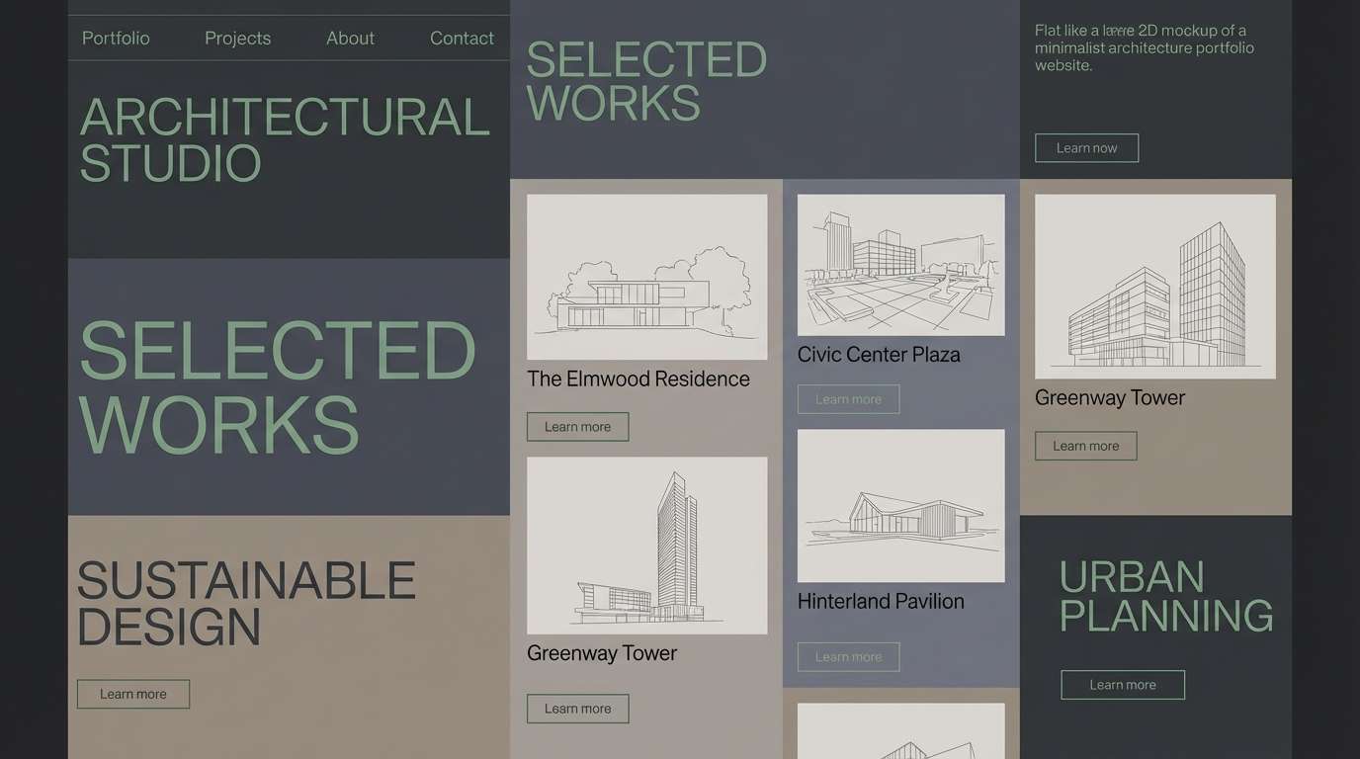Click Learn more in the Sustainable Design section
This screenshot has width=1360, height=759.
point(132,694)
